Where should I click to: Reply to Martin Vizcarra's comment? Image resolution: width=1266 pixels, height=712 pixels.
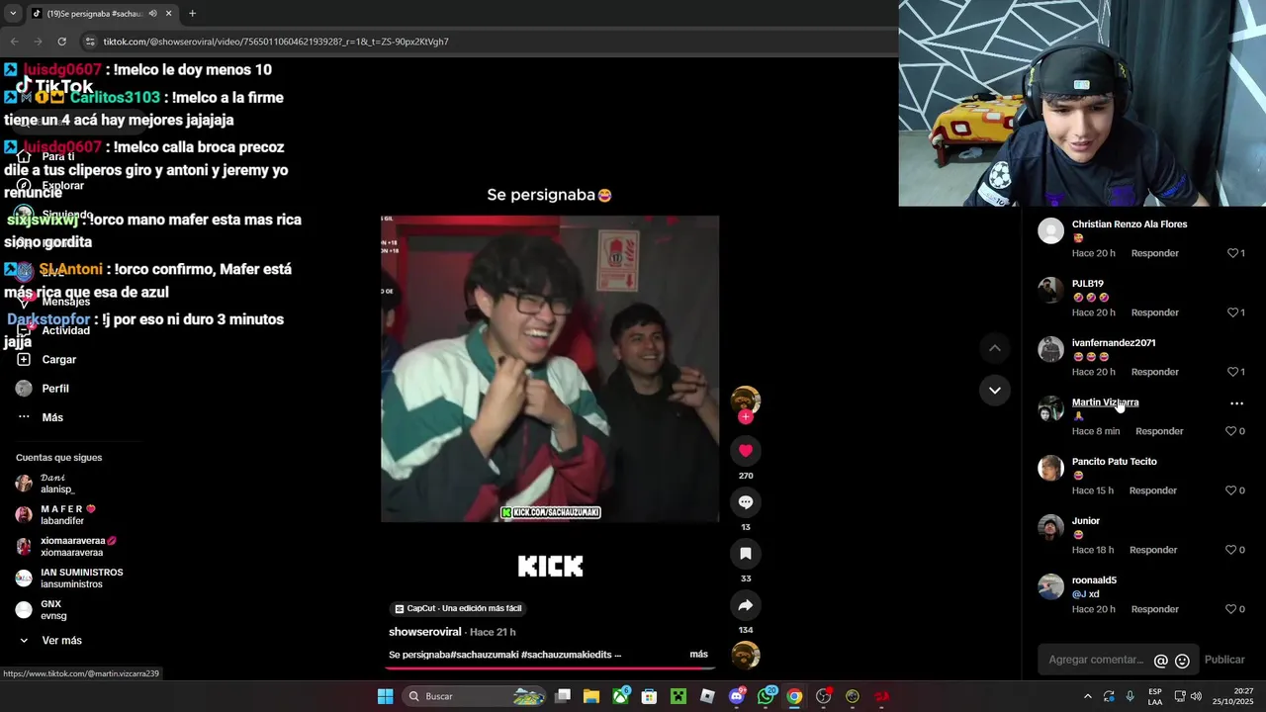pyautogui.click(x=1159, y=431)
